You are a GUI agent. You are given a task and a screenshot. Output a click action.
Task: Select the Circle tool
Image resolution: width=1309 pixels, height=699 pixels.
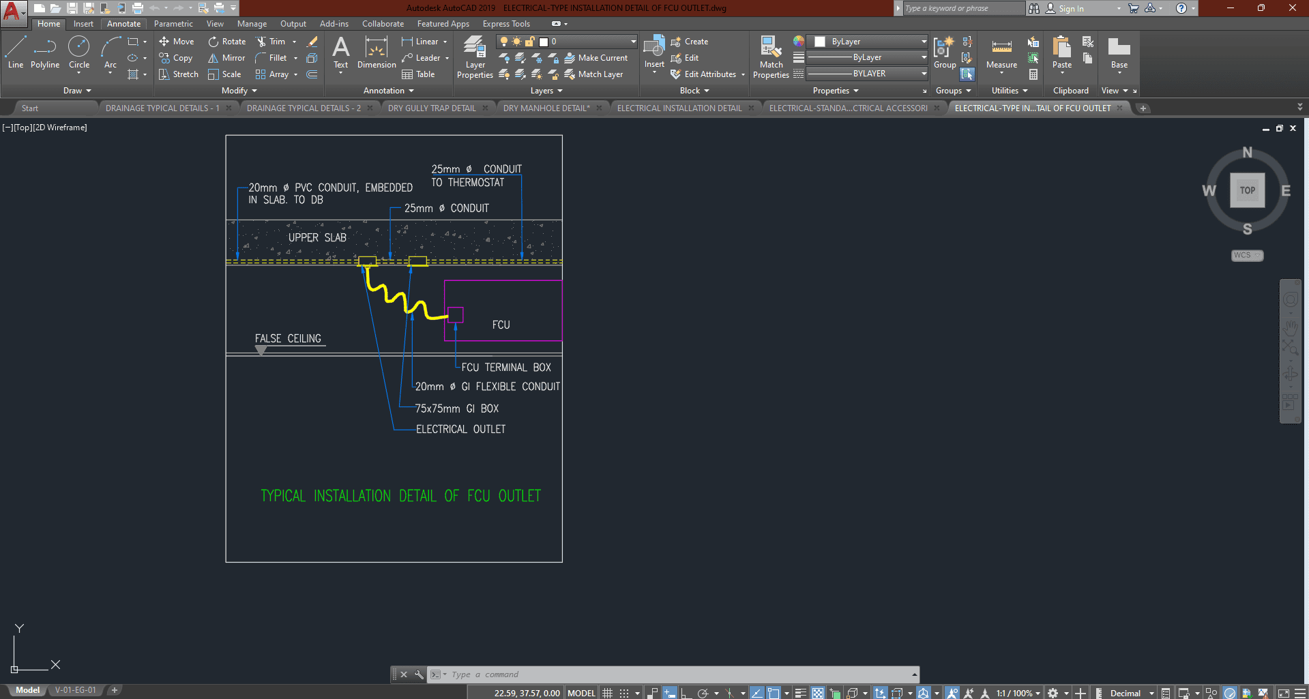(79, 53)
